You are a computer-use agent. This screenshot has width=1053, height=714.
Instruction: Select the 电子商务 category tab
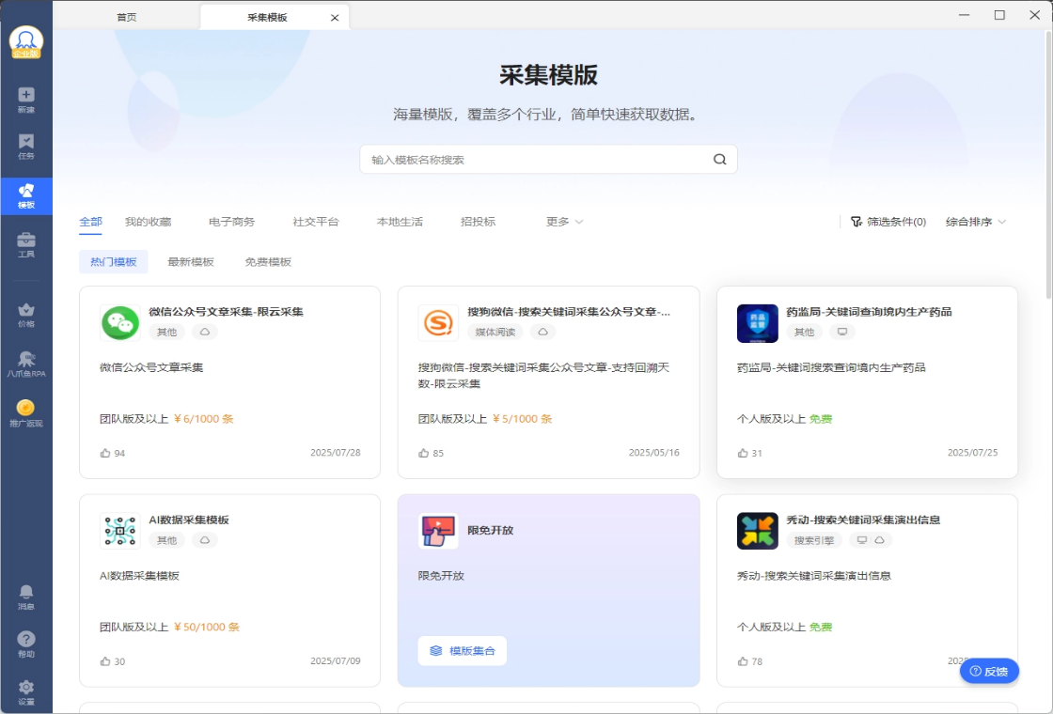pos(232,222)
